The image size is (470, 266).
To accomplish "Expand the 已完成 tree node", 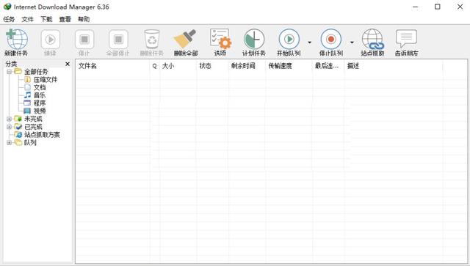I will coord(9,127).
